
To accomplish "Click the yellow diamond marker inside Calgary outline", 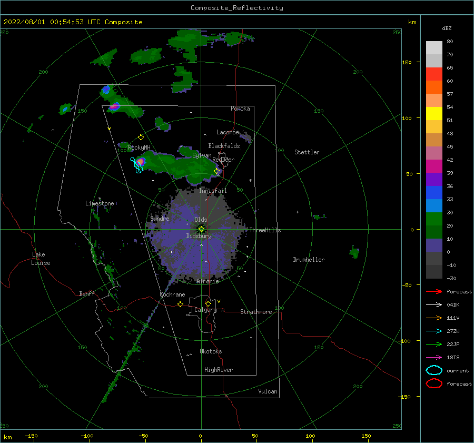I will point(208,303).
